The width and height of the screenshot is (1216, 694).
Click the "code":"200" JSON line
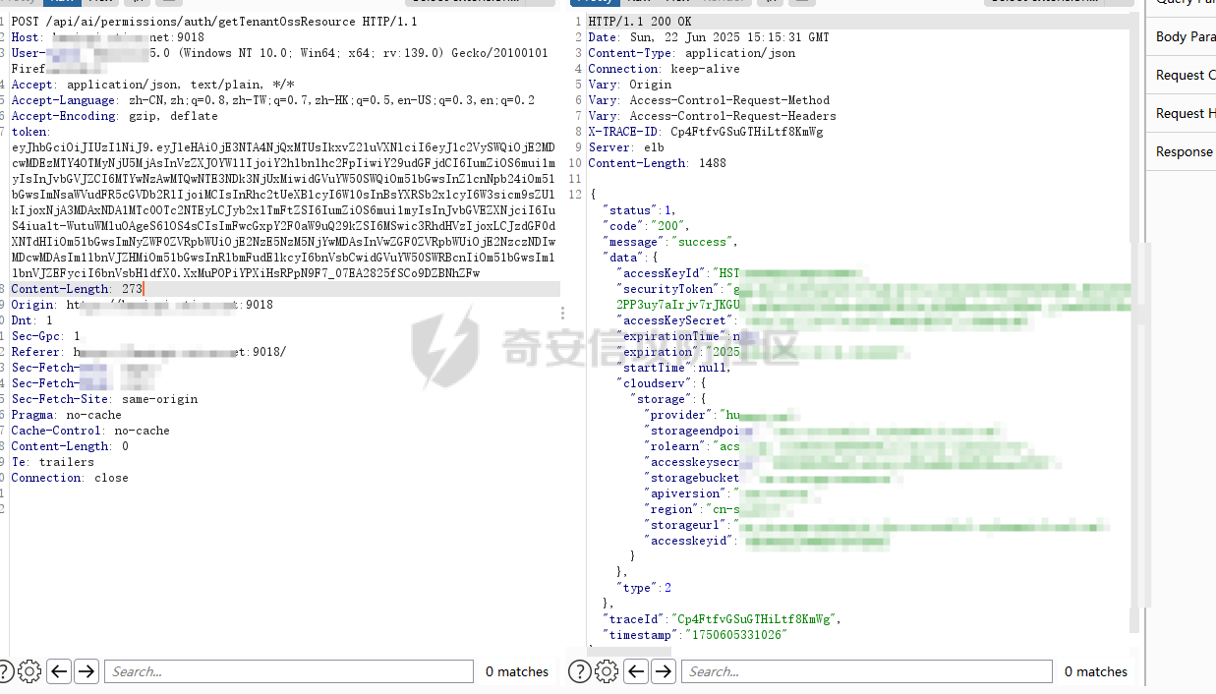pyautogui.click(x=647, y=226)
